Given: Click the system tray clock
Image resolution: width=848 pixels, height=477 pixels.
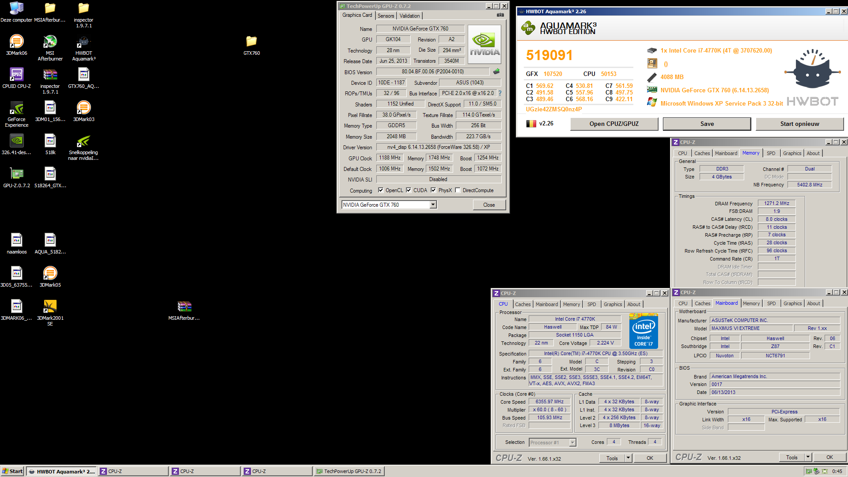Looking at the screenshot, I should coord(837,471).
